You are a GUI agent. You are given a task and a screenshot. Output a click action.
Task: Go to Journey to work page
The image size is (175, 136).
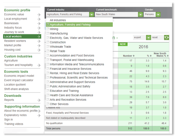coord(14,32)
